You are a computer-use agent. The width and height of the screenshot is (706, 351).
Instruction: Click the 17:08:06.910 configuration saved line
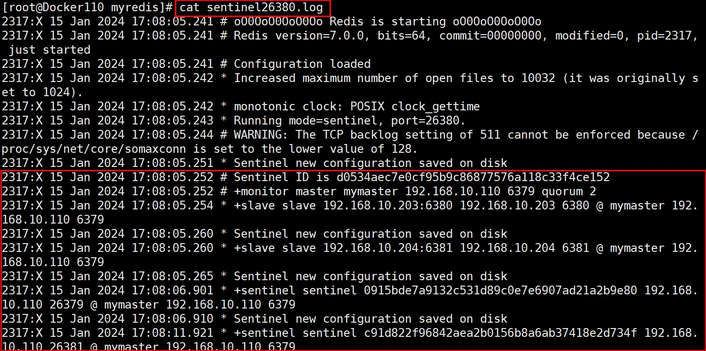254,319
